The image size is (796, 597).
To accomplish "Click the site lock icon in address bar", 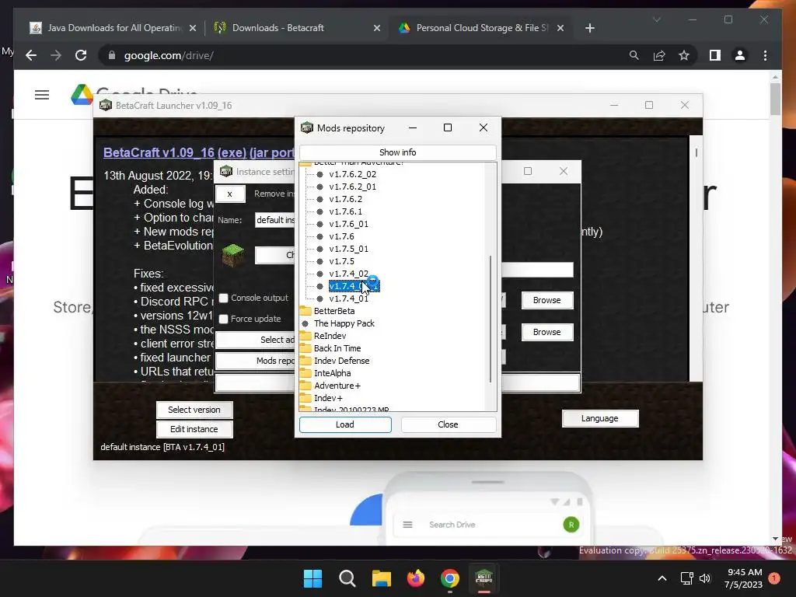I will 112,55.
